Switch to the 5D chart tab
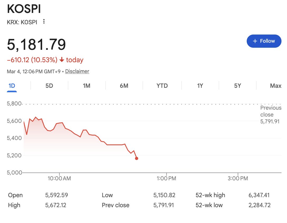Screen dimensions: 287x223 (49, 86)
